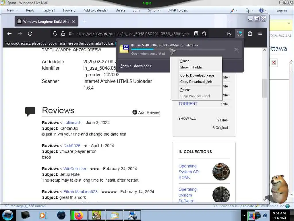Click the blocked image red X in mail

click(x=274, y=62)
